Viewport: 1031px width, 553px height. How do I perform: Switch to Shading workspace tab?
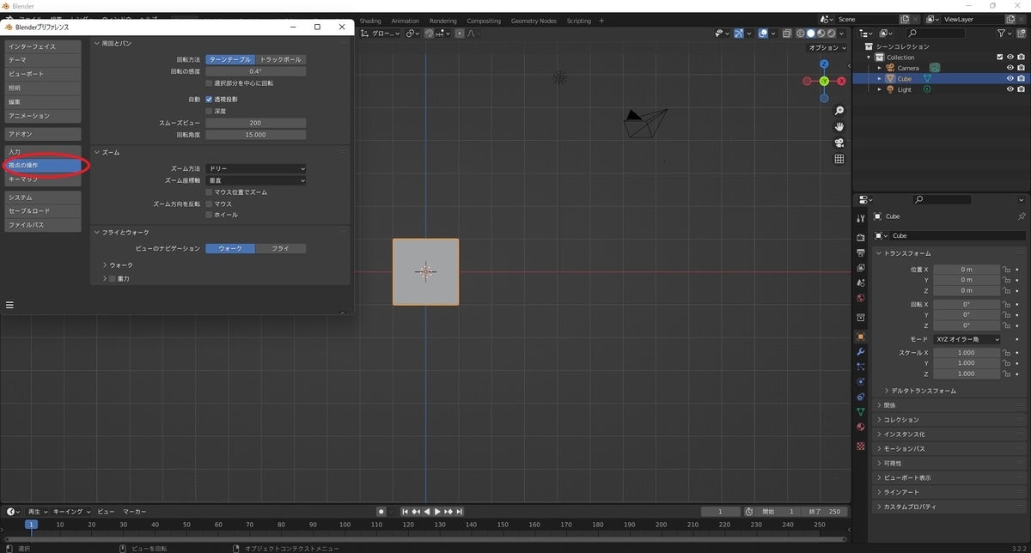[370, 21]
